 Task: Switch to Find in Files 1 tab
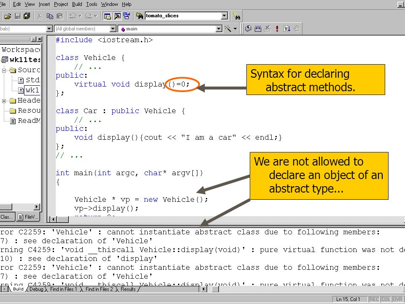coord(64,289)
